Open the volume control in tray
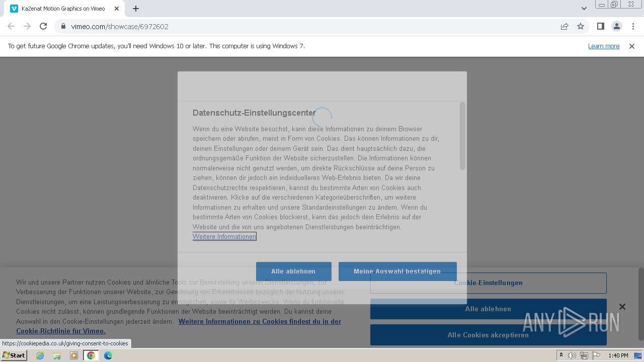The height and width of the screenshot is (362, 644). click(x=572, y=355)
